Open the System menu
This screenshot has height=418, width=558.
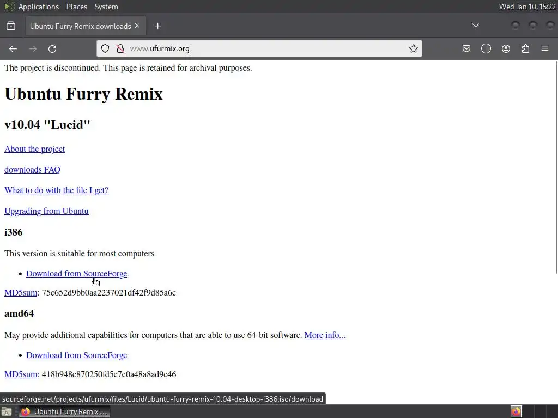(x=106, y=7)
